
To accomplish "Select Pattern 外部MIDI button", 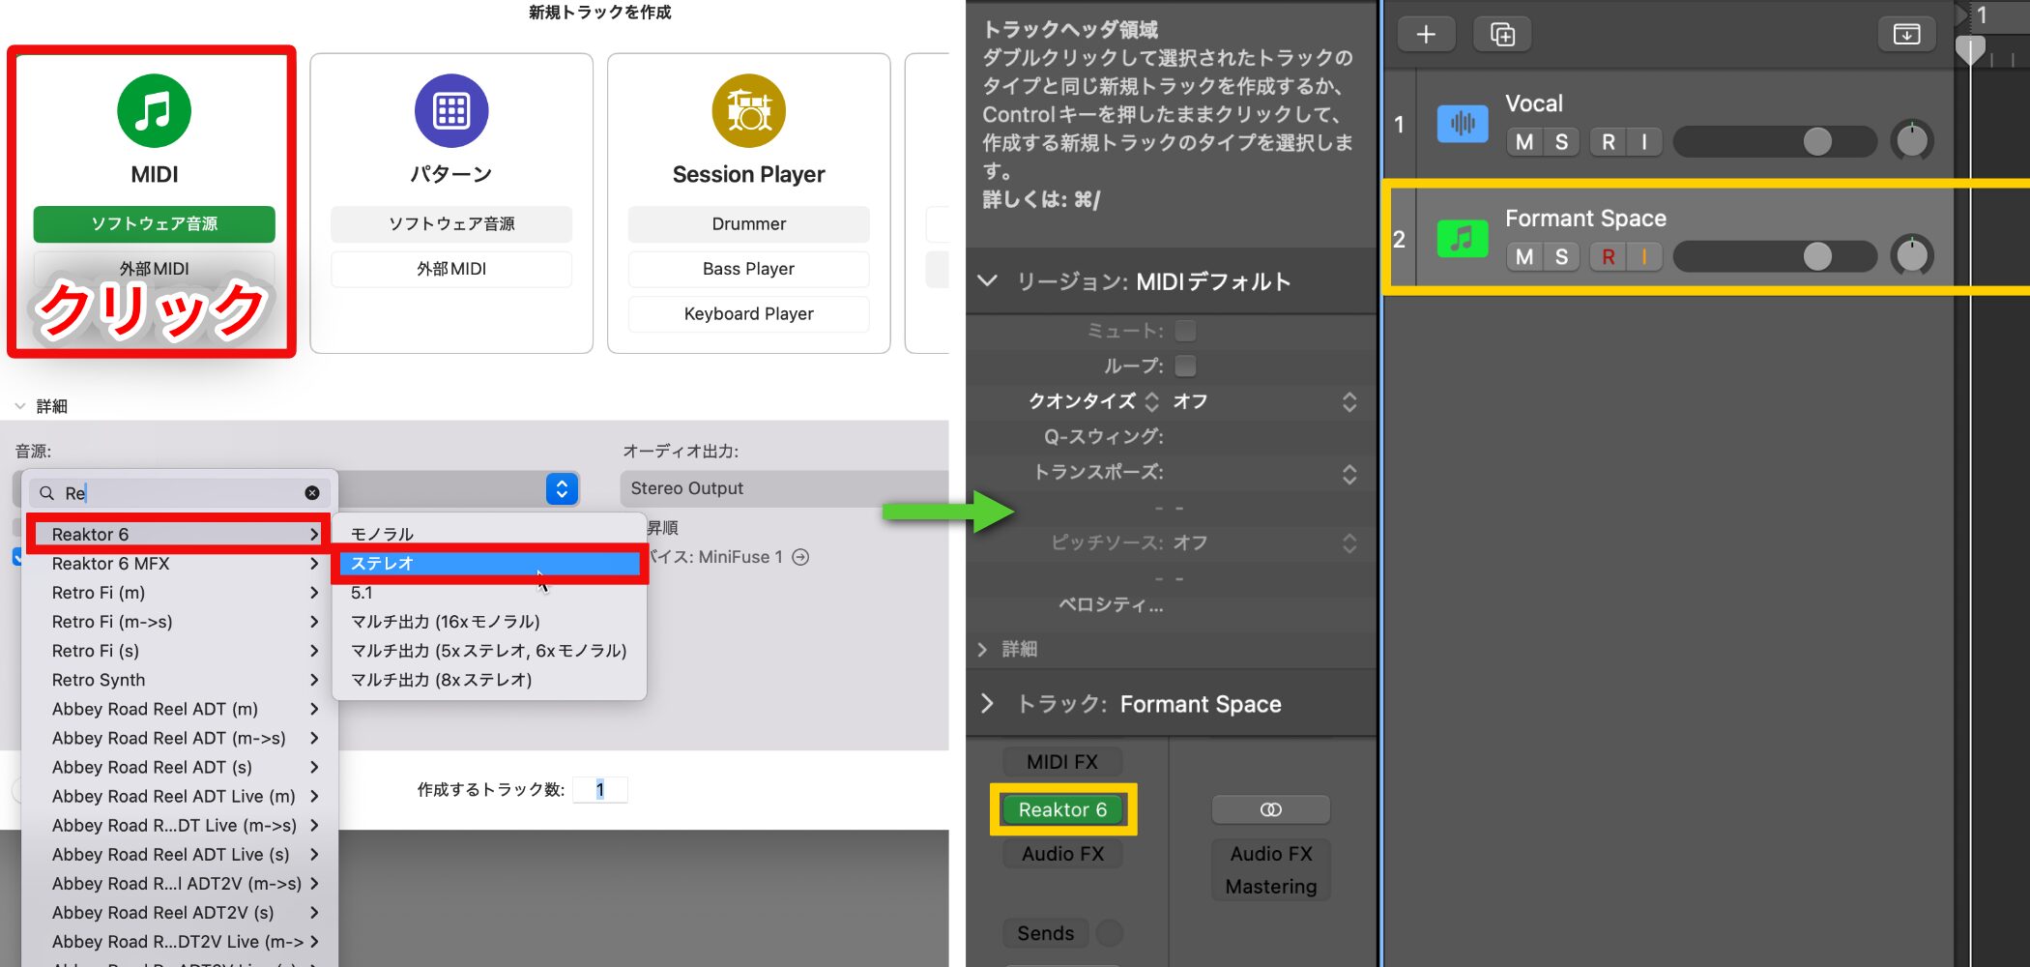I will pos(451,269).
